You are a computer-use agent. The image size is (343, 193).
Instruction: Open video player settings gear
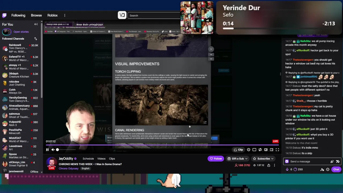248,150
